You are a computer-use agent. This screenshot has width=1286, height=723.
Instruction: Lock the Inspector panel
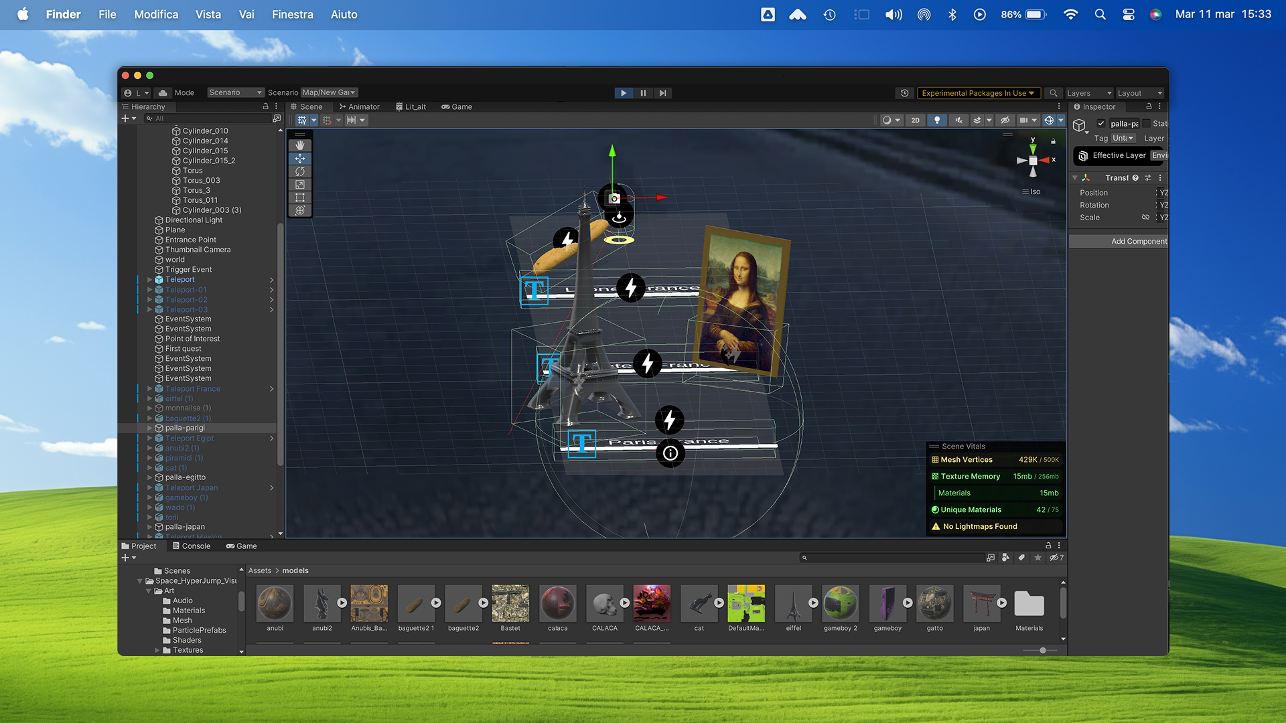tap(1149, 106)
